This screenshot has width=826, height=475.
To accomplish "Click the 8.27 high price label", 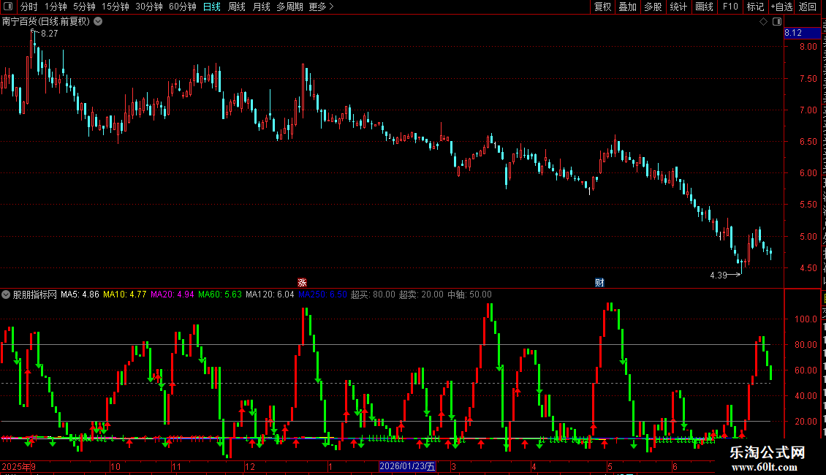I will 50,33.
